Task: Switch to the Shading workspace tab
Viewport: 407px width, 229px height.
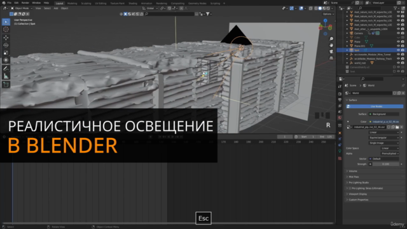Action: coord(133,3)
